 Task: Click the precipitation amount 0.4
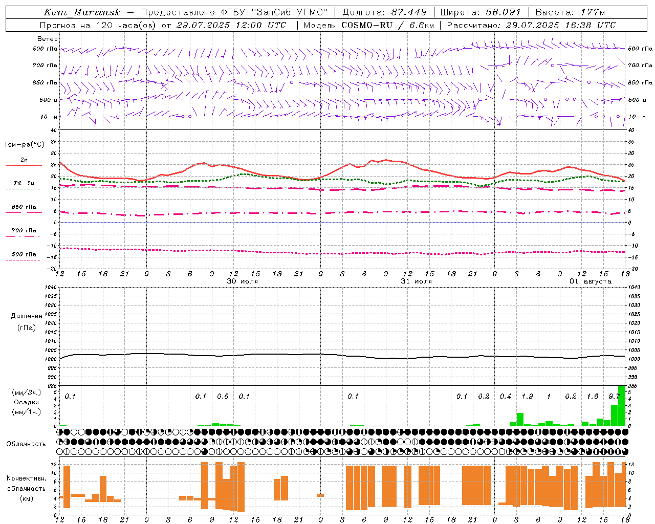click(x=506, y=396)
